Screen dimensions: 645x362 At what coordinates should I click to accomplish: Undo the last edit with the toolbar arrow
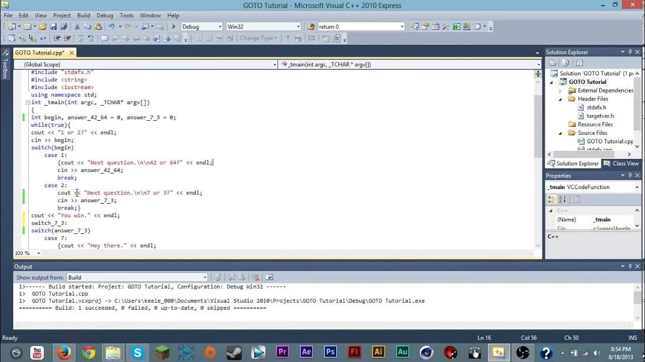click(x=111, y=27)
